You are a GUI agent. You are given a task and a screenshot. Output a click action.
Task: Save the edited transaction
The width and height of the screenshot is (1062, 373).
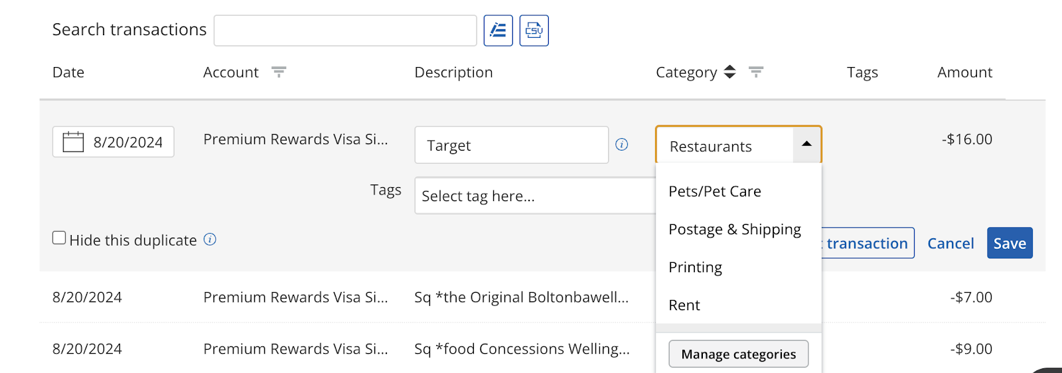(x=1010, y=243)
